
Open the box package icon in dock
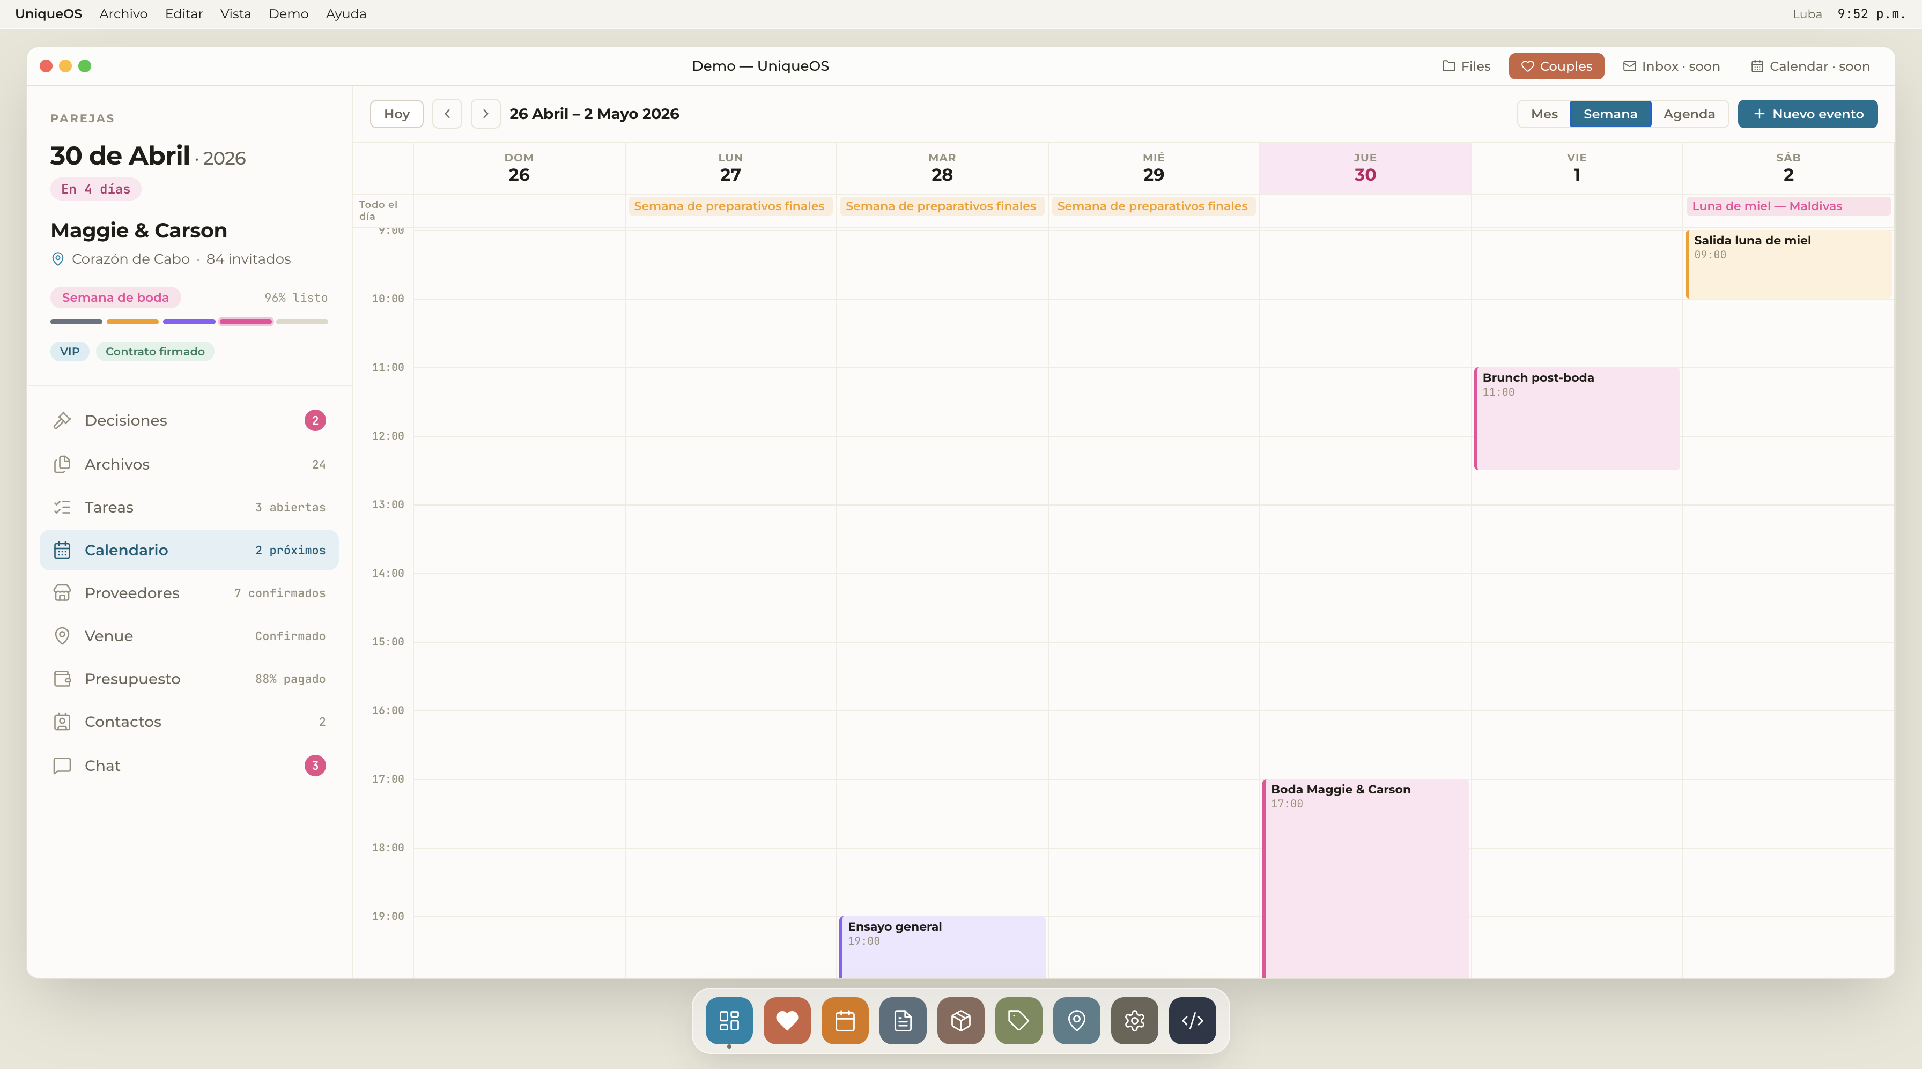click(x=961, y=1020)
